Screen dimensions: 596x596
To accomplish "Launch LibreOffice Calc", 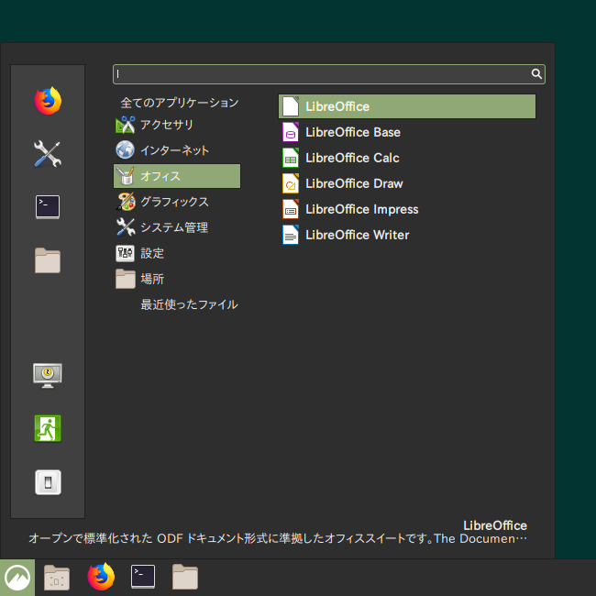I will [407, 158].
